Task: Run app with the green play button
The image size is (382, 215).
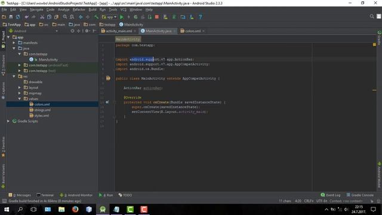Action: pyautogui.click(x=122, y=17)
